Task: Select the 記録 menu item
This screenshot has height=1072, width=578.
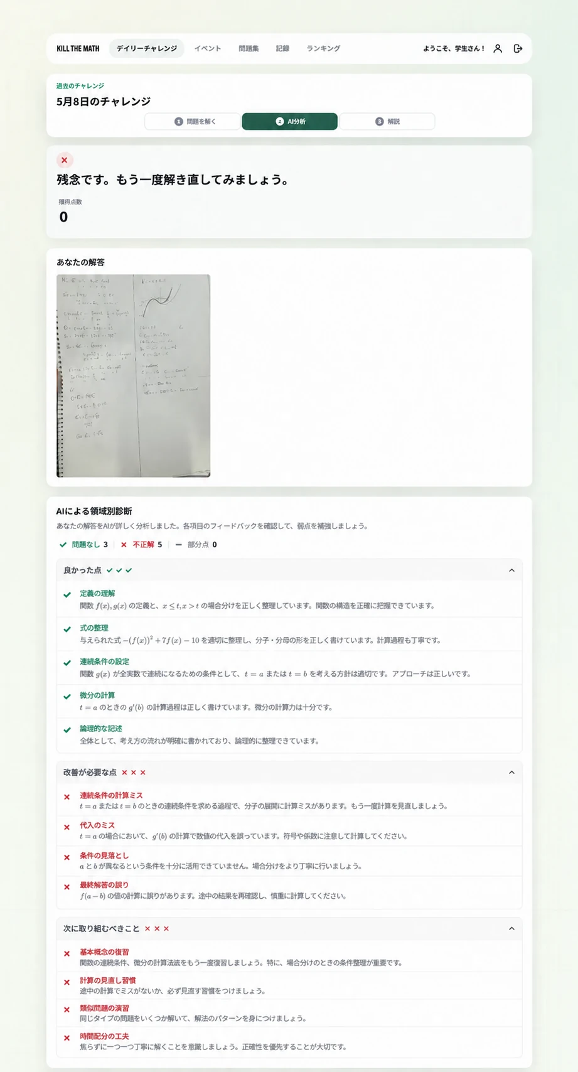Action: coord(282,48)
